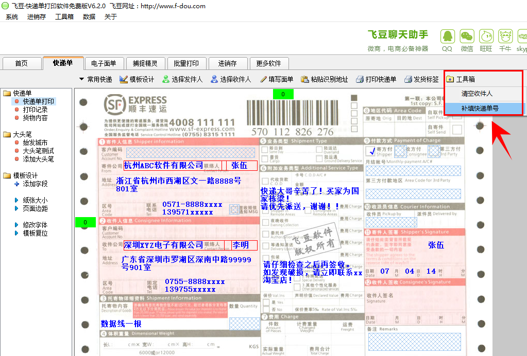Toggle the 收方付 Consignee payment checkbox

tap(400, 151)
